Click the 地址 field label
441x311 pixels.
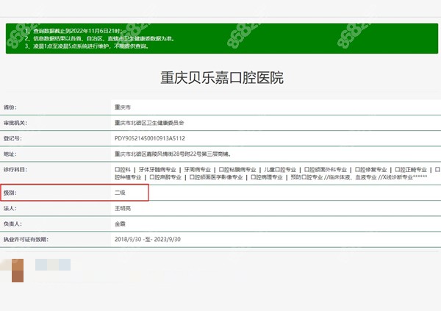(10, 154)
